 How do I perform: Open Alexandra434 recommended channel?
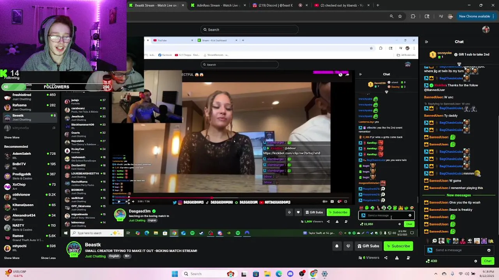click(x=30, y=217)
